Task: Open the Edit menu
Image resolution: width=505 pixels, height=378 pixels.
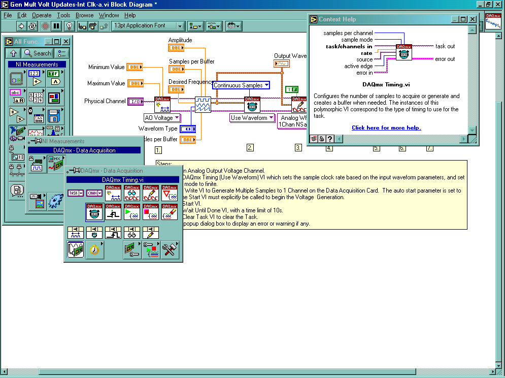Action: pos(22,15)
